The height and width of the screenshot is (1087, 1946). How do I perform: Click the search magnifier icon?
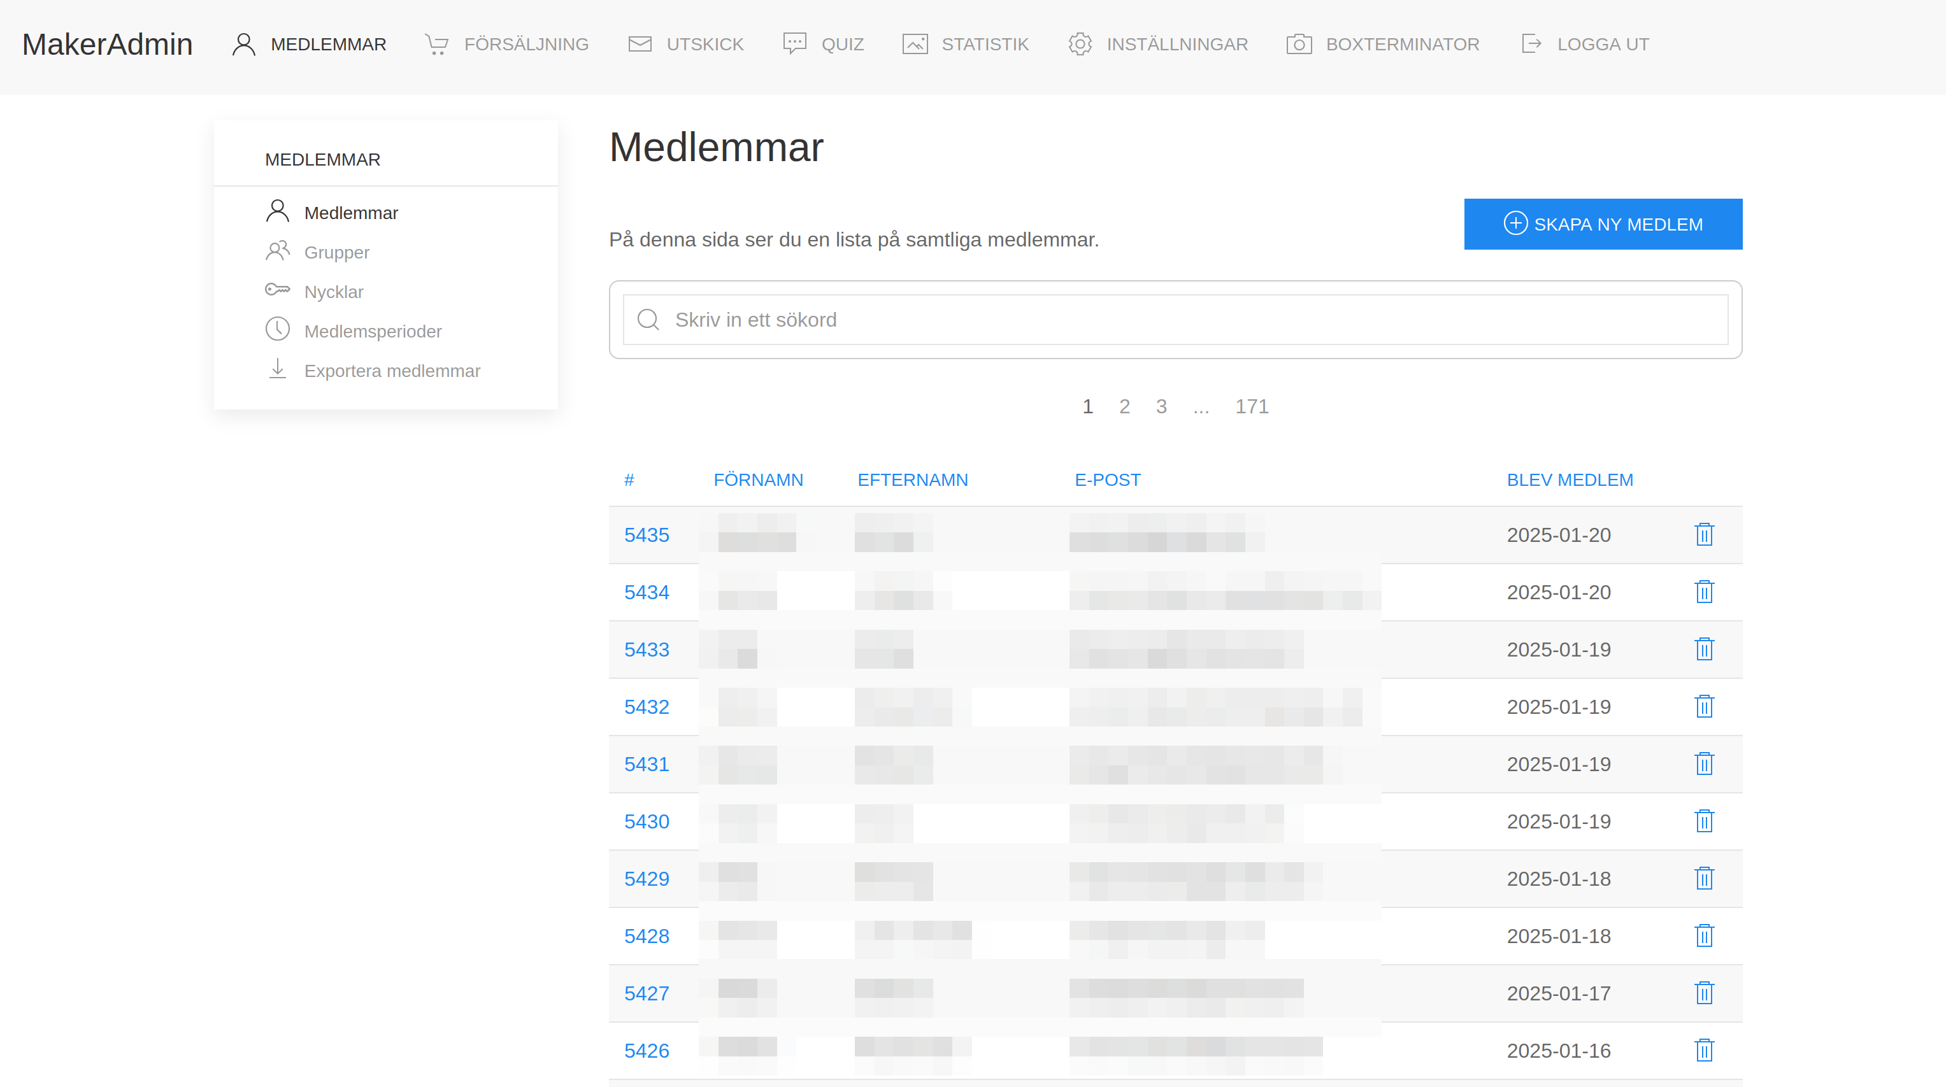tap(648, 320)
